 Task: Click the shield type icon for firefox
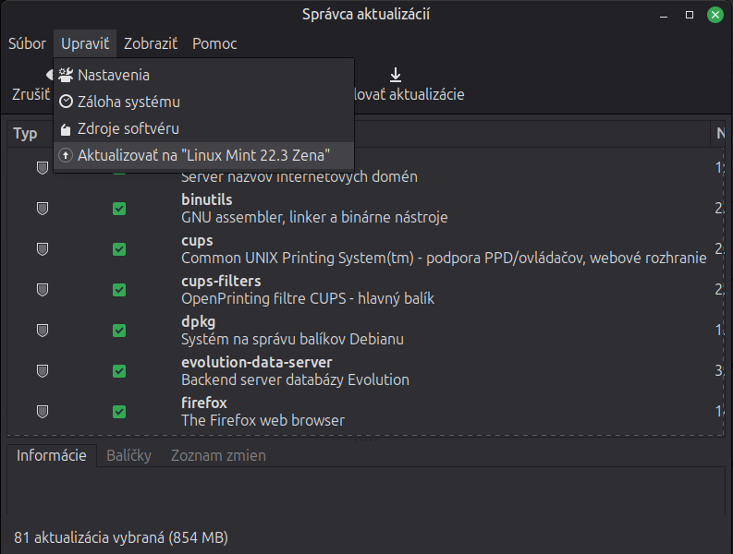click(43, 412)
